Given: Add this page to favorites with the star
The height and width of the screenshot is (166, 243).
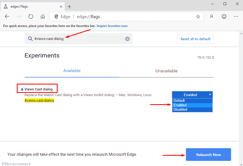Looking at the screenshot, I should 198,16.
